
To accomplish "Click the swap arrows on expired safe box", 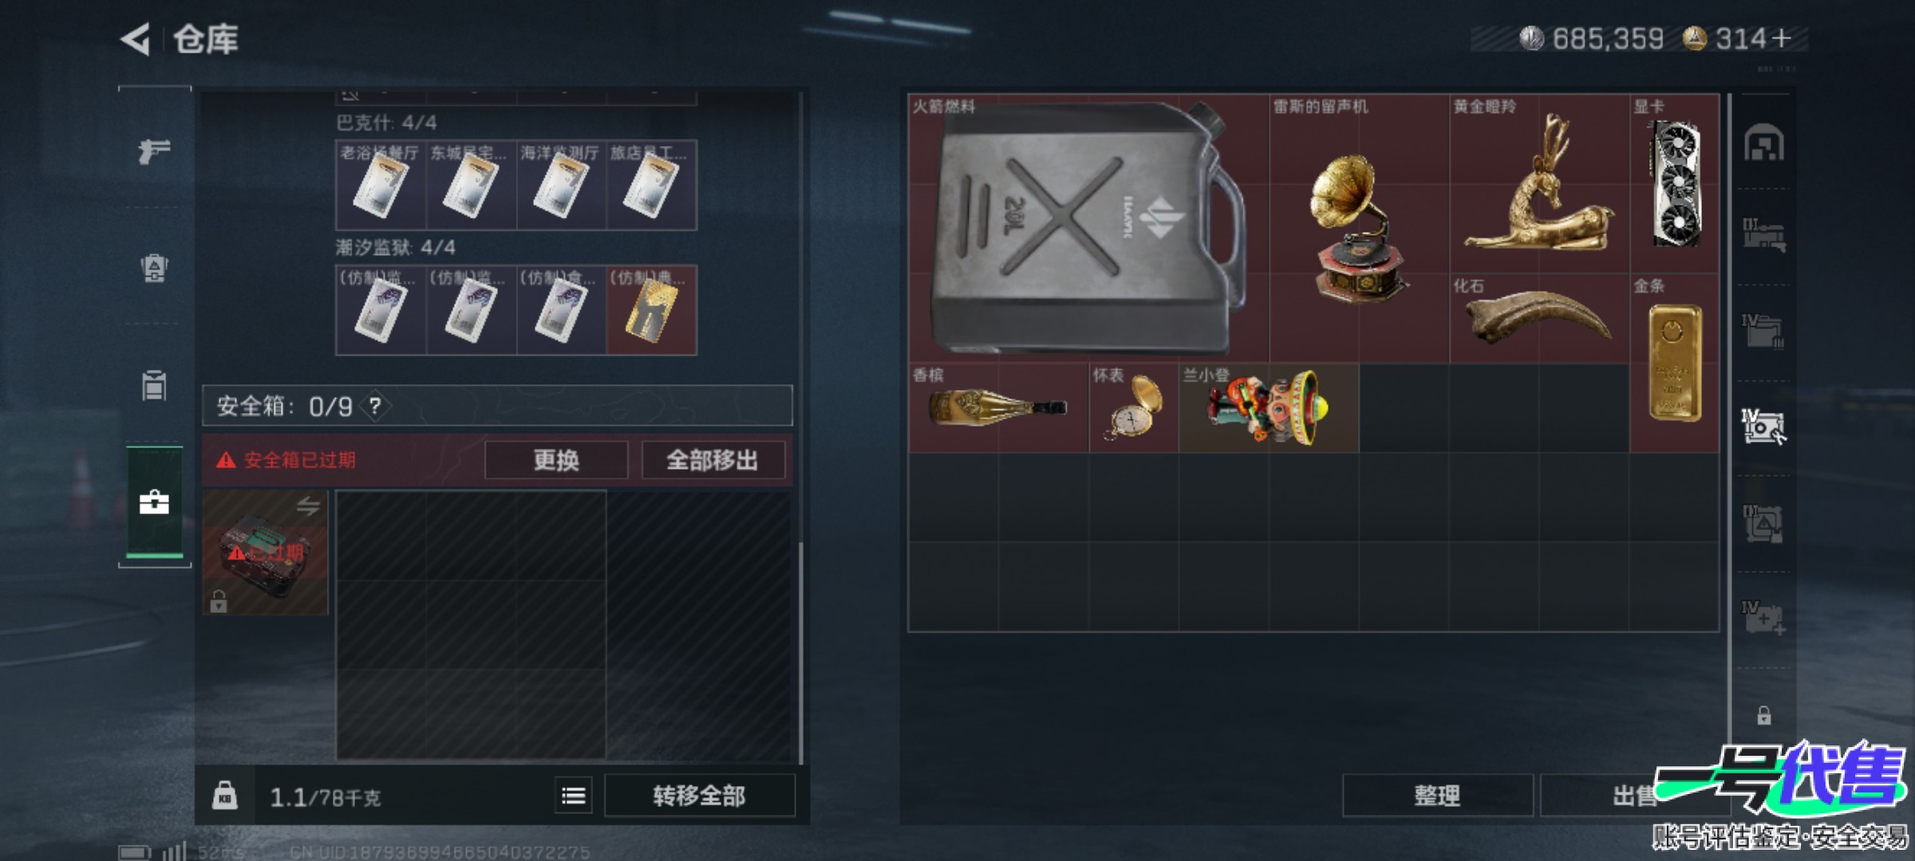I will [308, 505].
